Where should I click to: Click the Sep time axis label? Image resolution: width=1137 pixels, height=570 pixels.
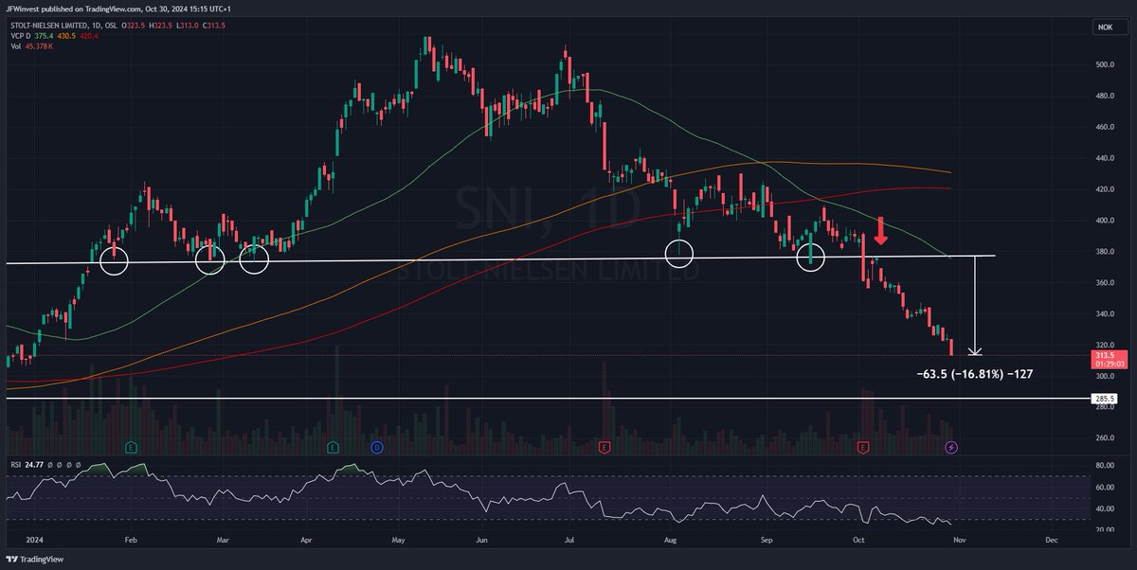767,540
